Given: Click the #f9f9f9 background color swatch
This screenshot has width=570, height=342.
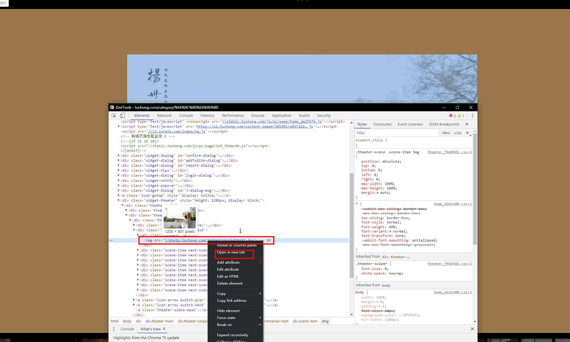Looking at the screenshot, I should 401,315.
